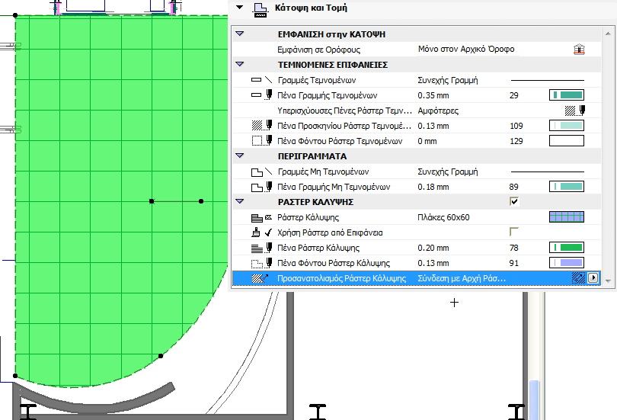Image resolution: width=617 pixels, height=420 pixels.
Task: Enable the Χρήση Ράστερ από Επιφάνεια checkbox
Action: coord(514,232)
